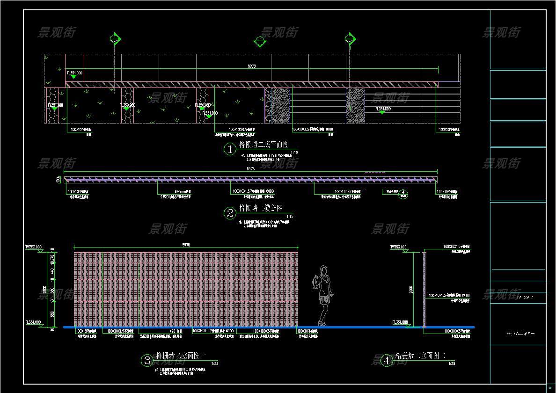This screenshot has height=393, width=556.
Task: Click the top-left 景观街 watermark text
Action: (56, 32)
